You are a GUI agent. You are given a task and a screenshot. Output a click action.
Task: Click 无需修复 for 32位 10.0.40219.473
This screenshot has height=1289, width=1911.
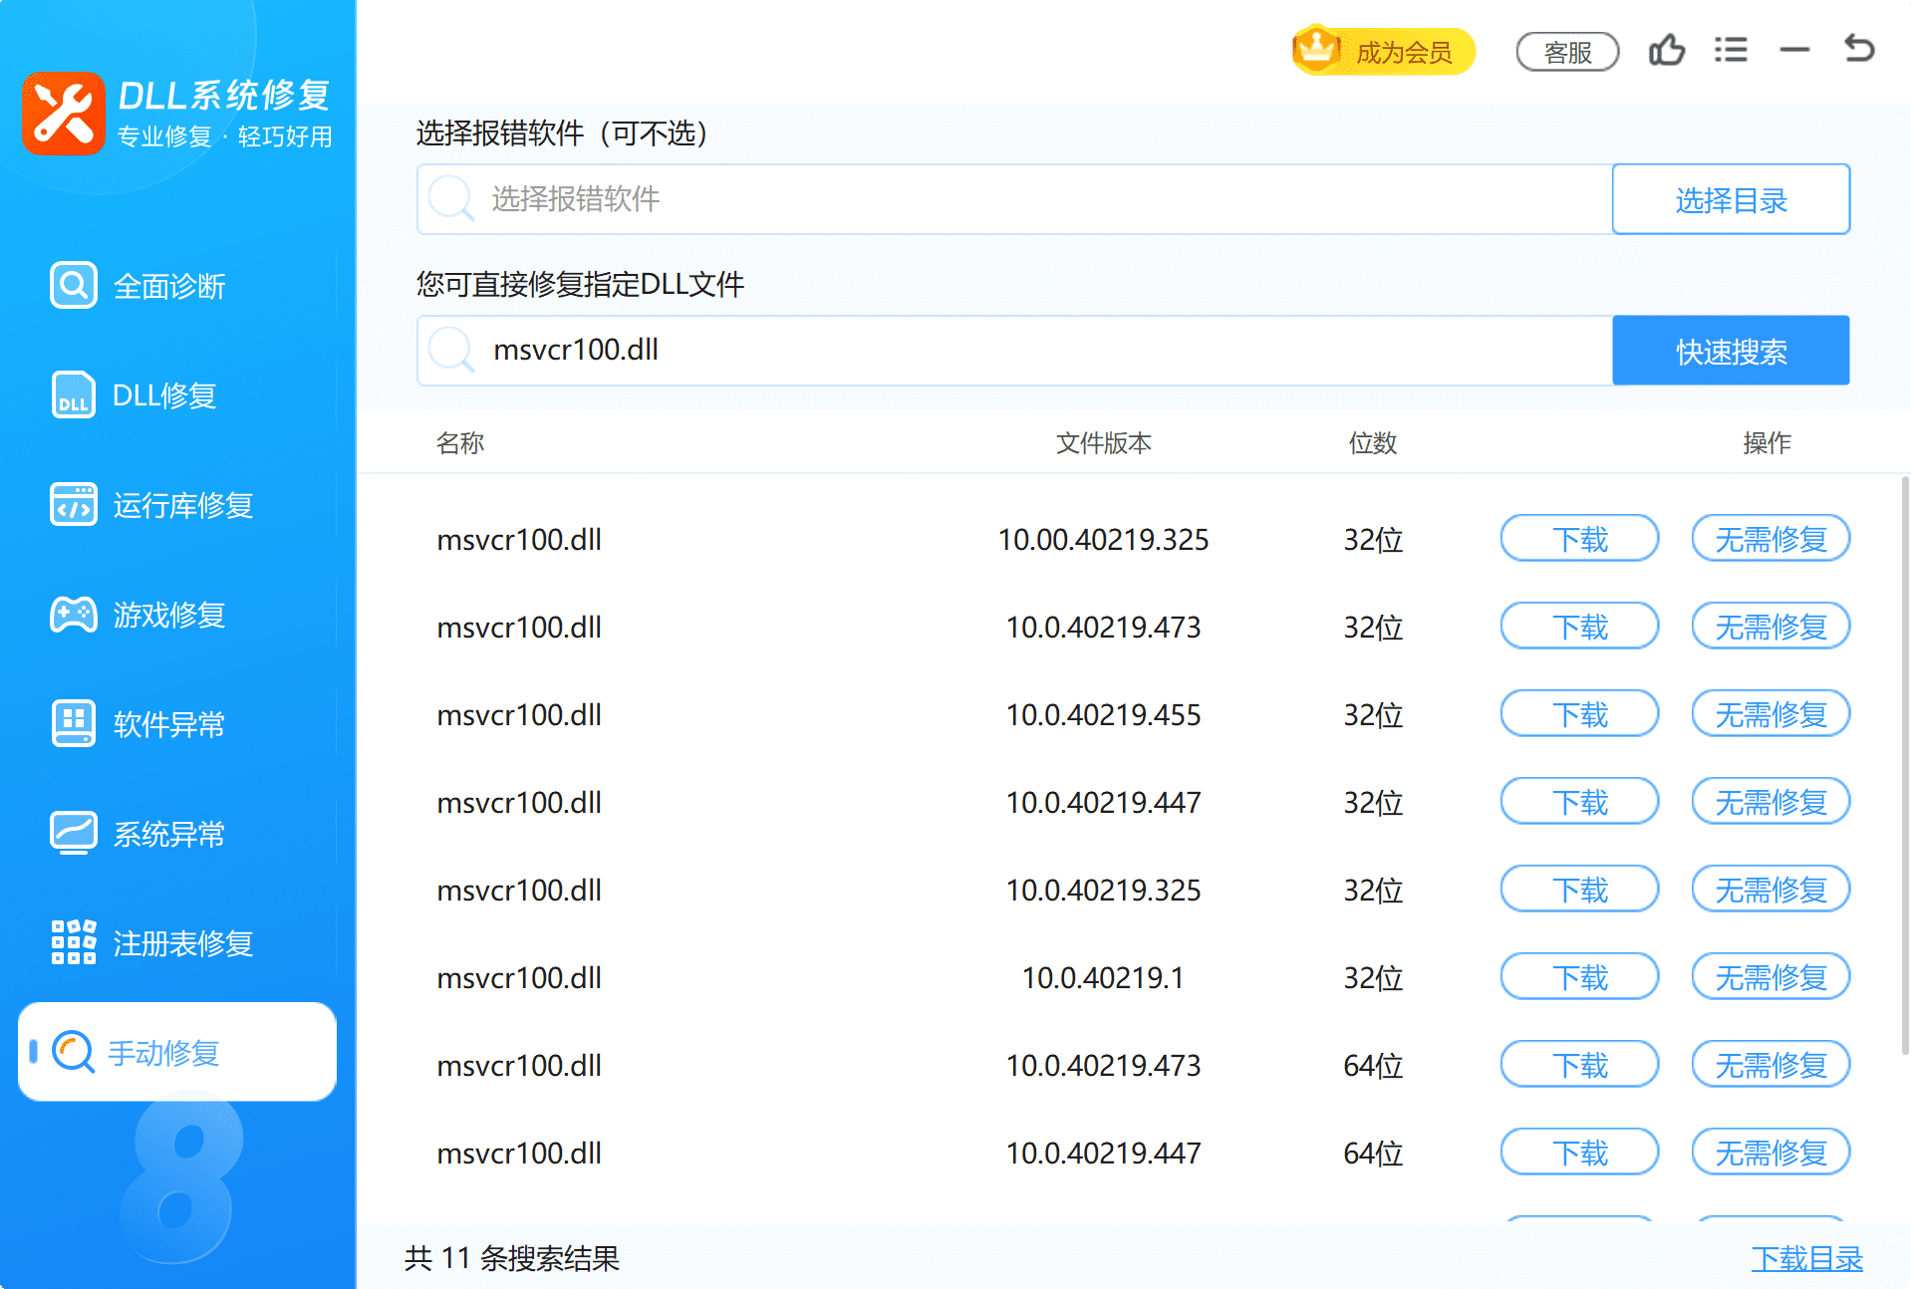1771,627
